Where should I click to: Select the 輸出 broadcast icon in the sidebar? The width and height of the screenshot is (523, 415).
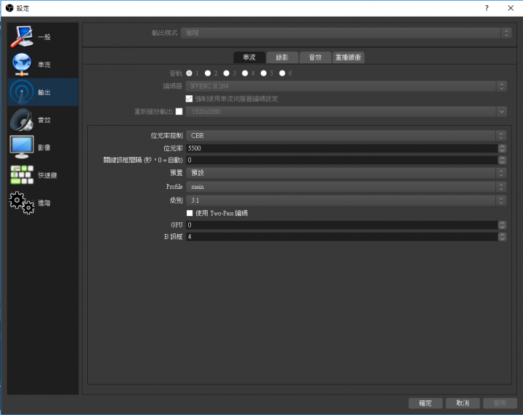pyautogui.click(x=22, y=92)
